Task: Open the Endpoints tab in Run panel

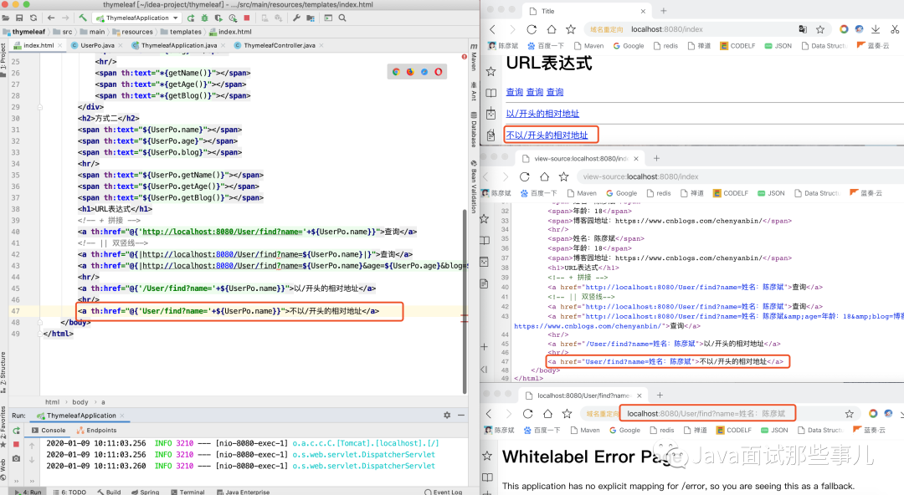Action: (96, 430)
